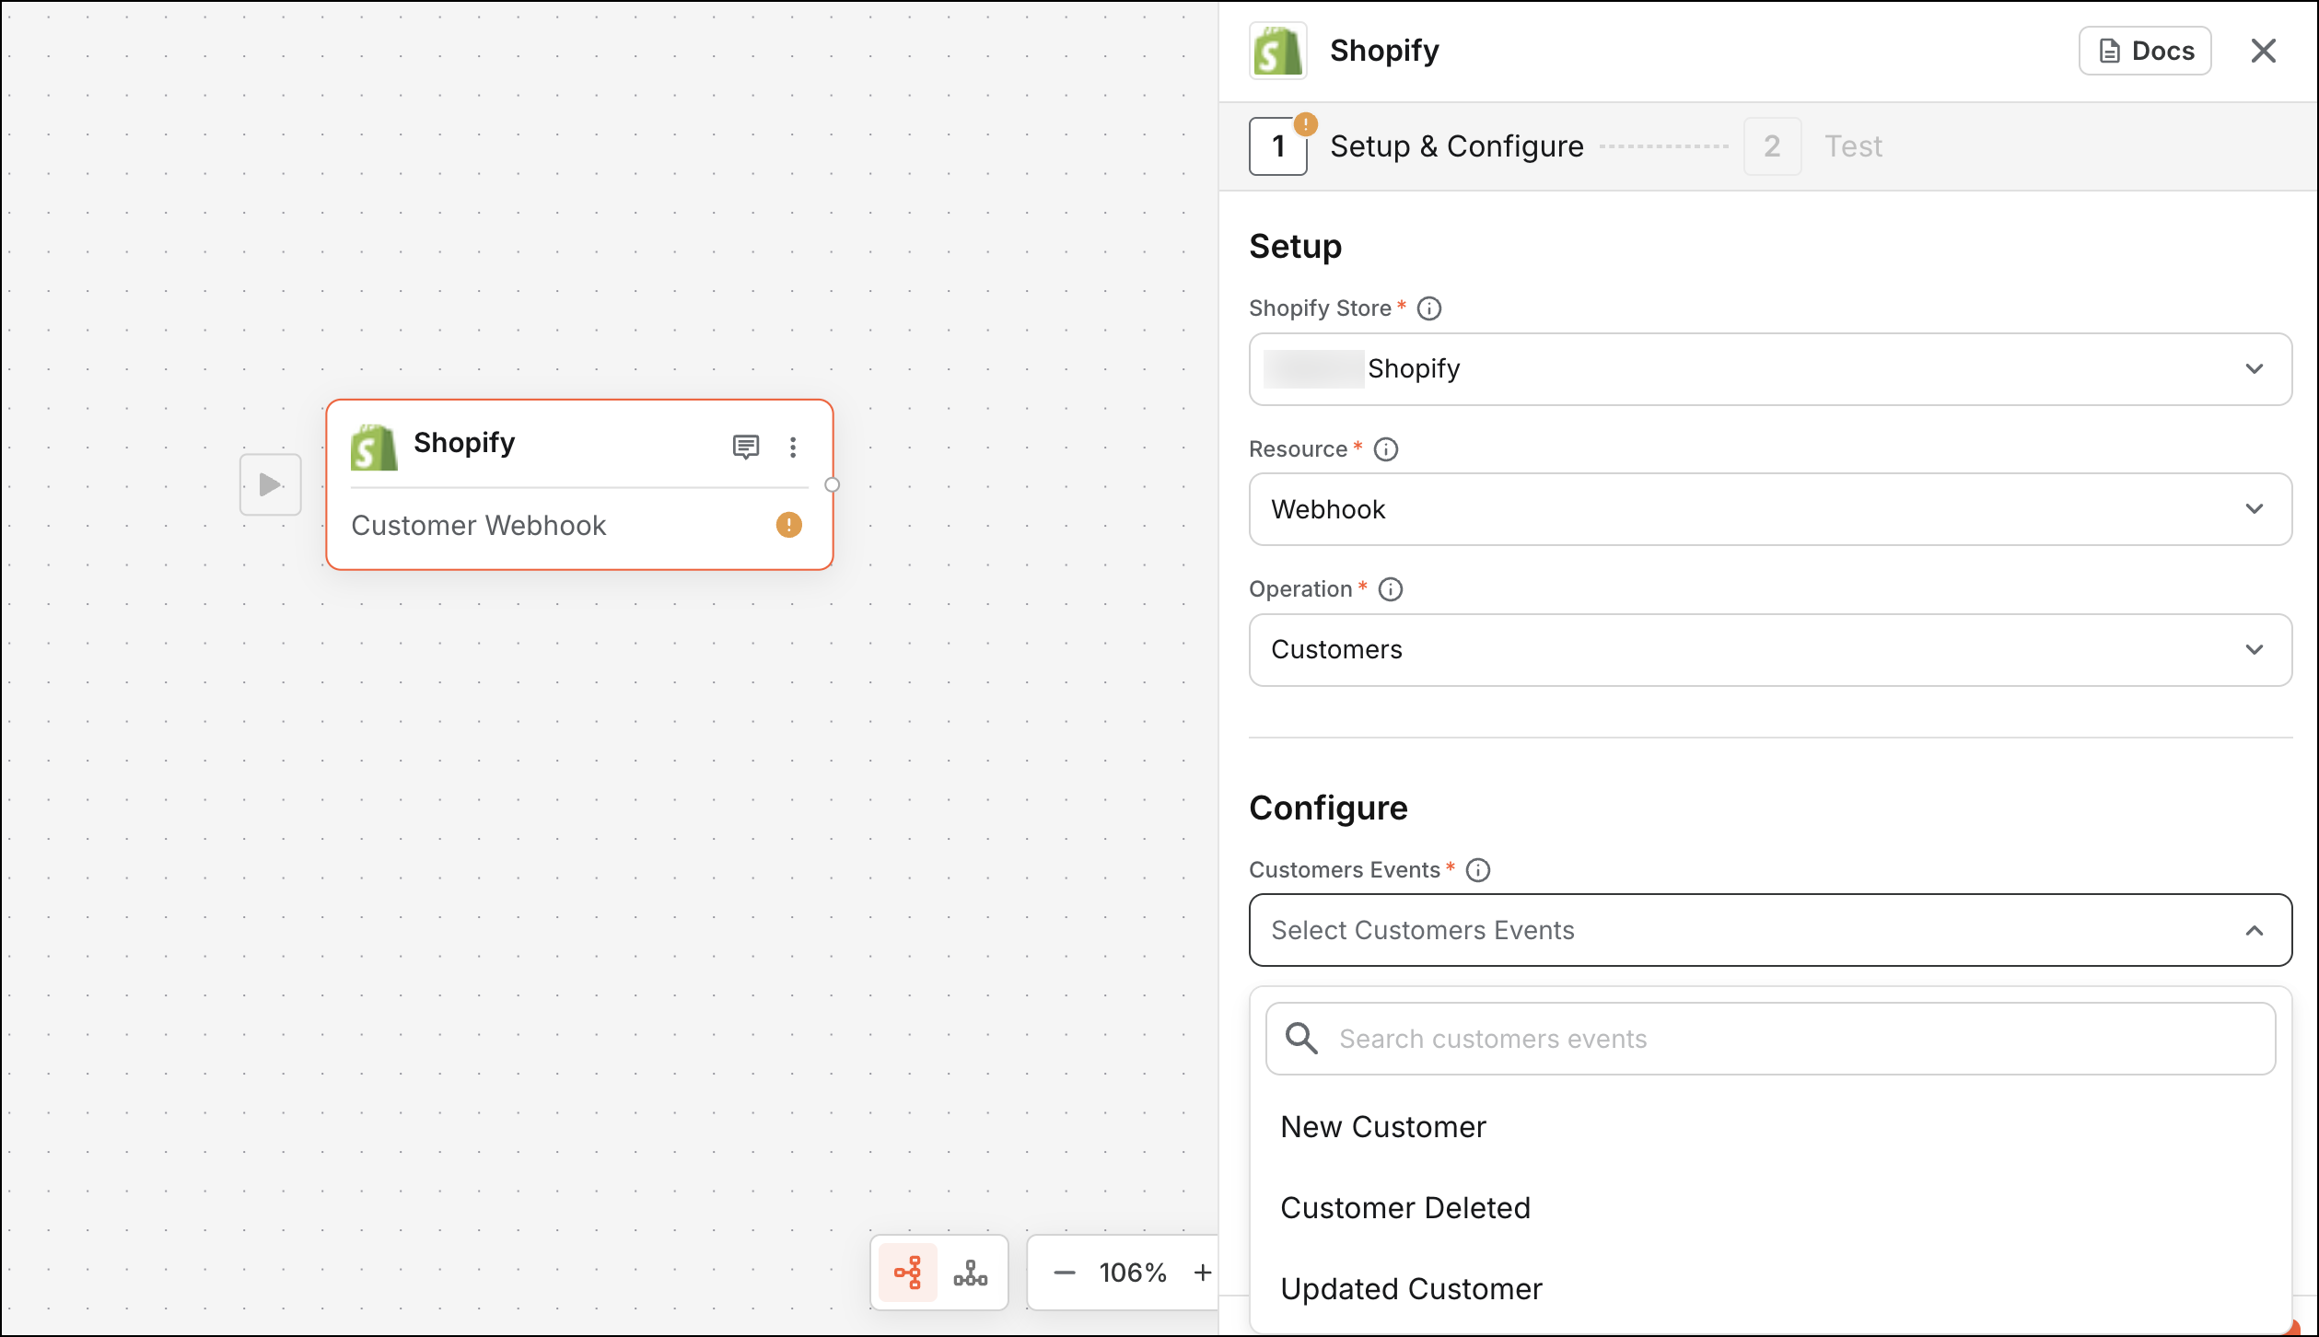Viewport: 2319px width, 1337px height.
Task: Click the Shopify title on canvas node
Action: tap(464, 443)
